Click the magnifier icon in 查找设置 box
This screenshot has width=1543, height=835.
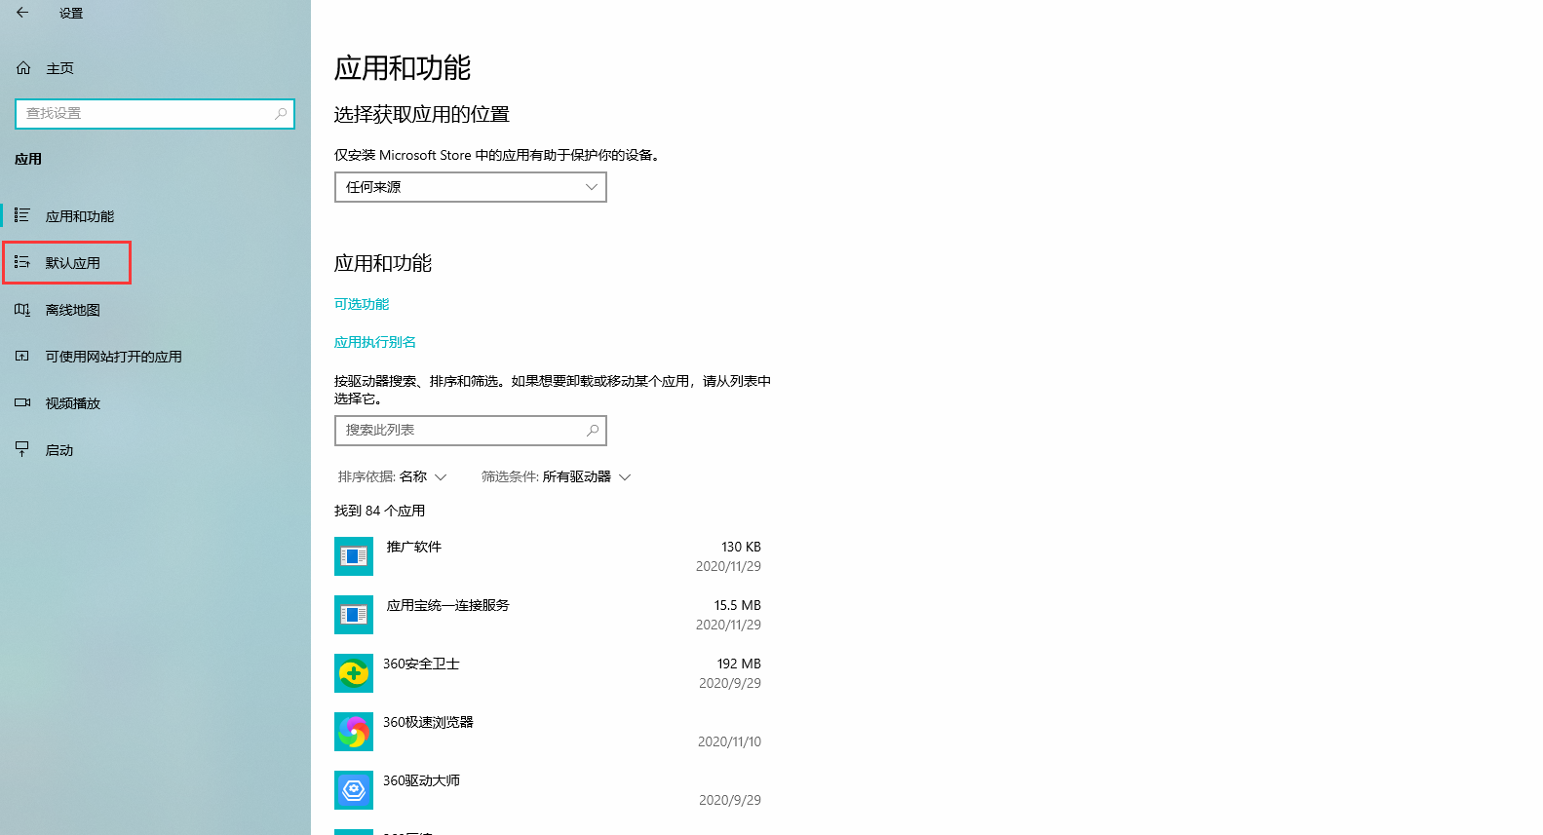point(281,114)
